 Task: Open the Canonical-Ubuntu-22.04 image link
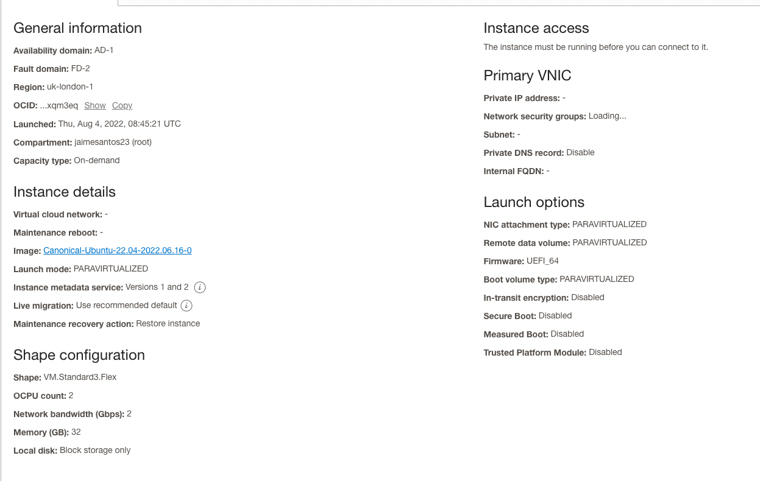tap(118, 250)
